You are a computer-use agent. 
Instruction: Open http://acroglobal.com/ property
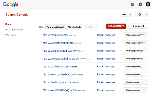coord(55,35)
